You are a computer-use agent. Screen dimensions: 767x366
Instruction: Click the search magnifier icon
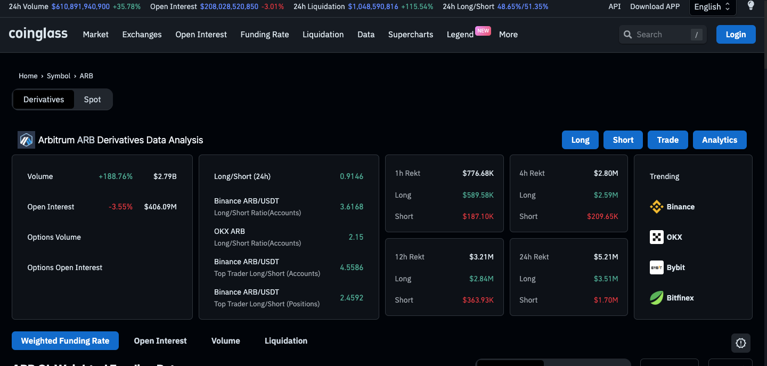pyautogui.click(x=628, y=35)
